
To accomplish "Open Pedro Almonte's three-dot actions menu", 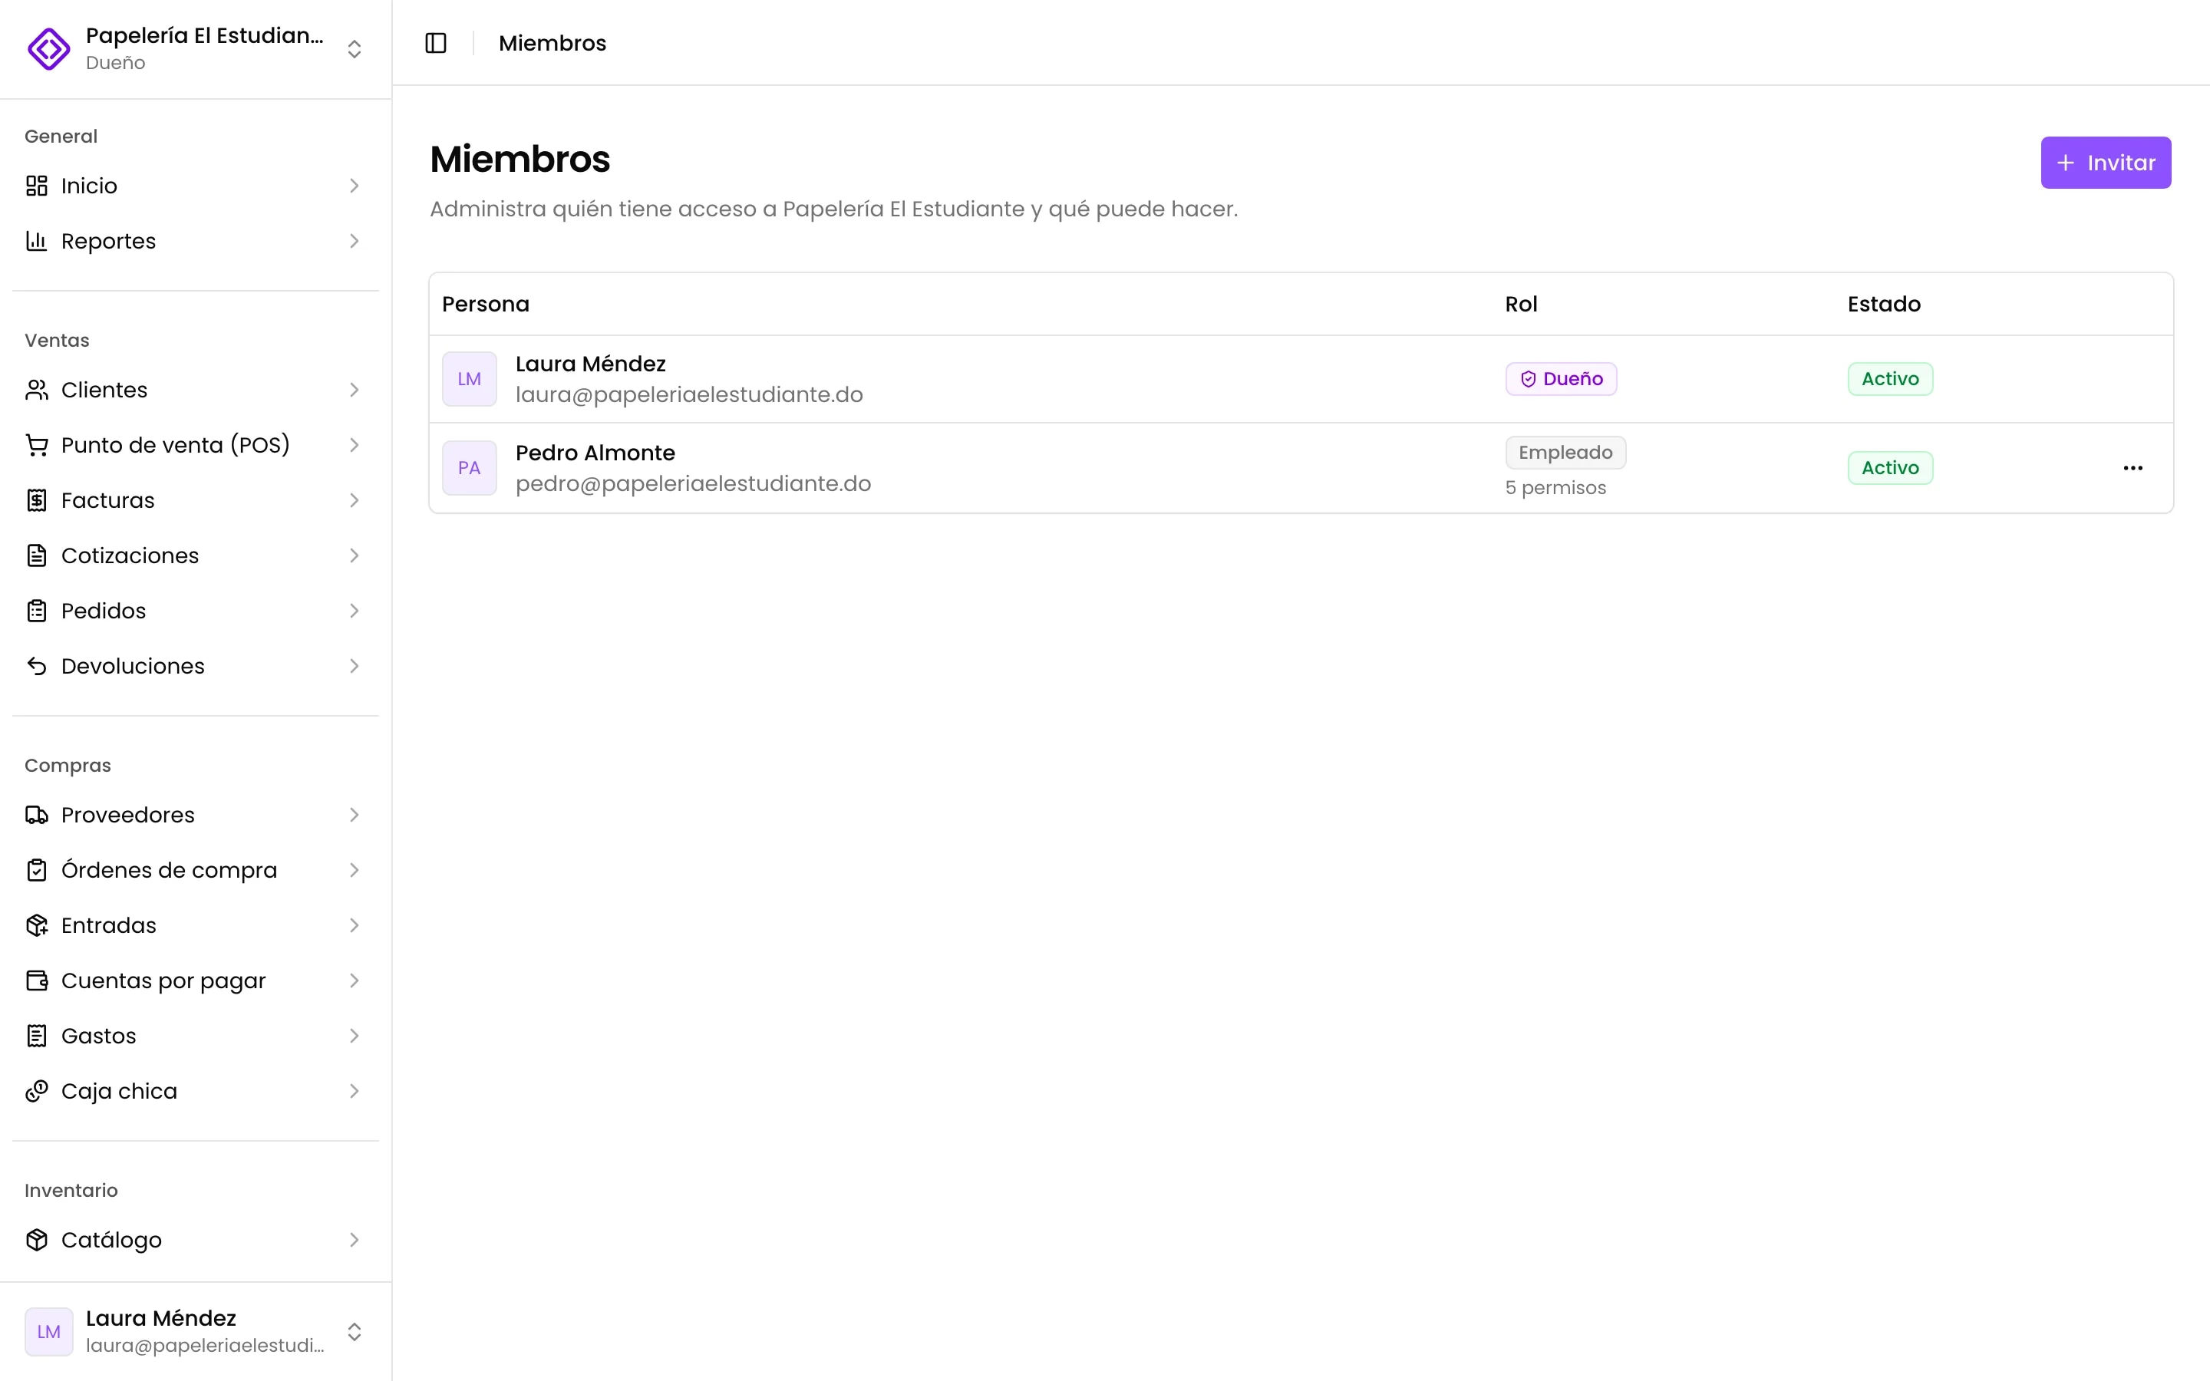I will pos(2132,468).
